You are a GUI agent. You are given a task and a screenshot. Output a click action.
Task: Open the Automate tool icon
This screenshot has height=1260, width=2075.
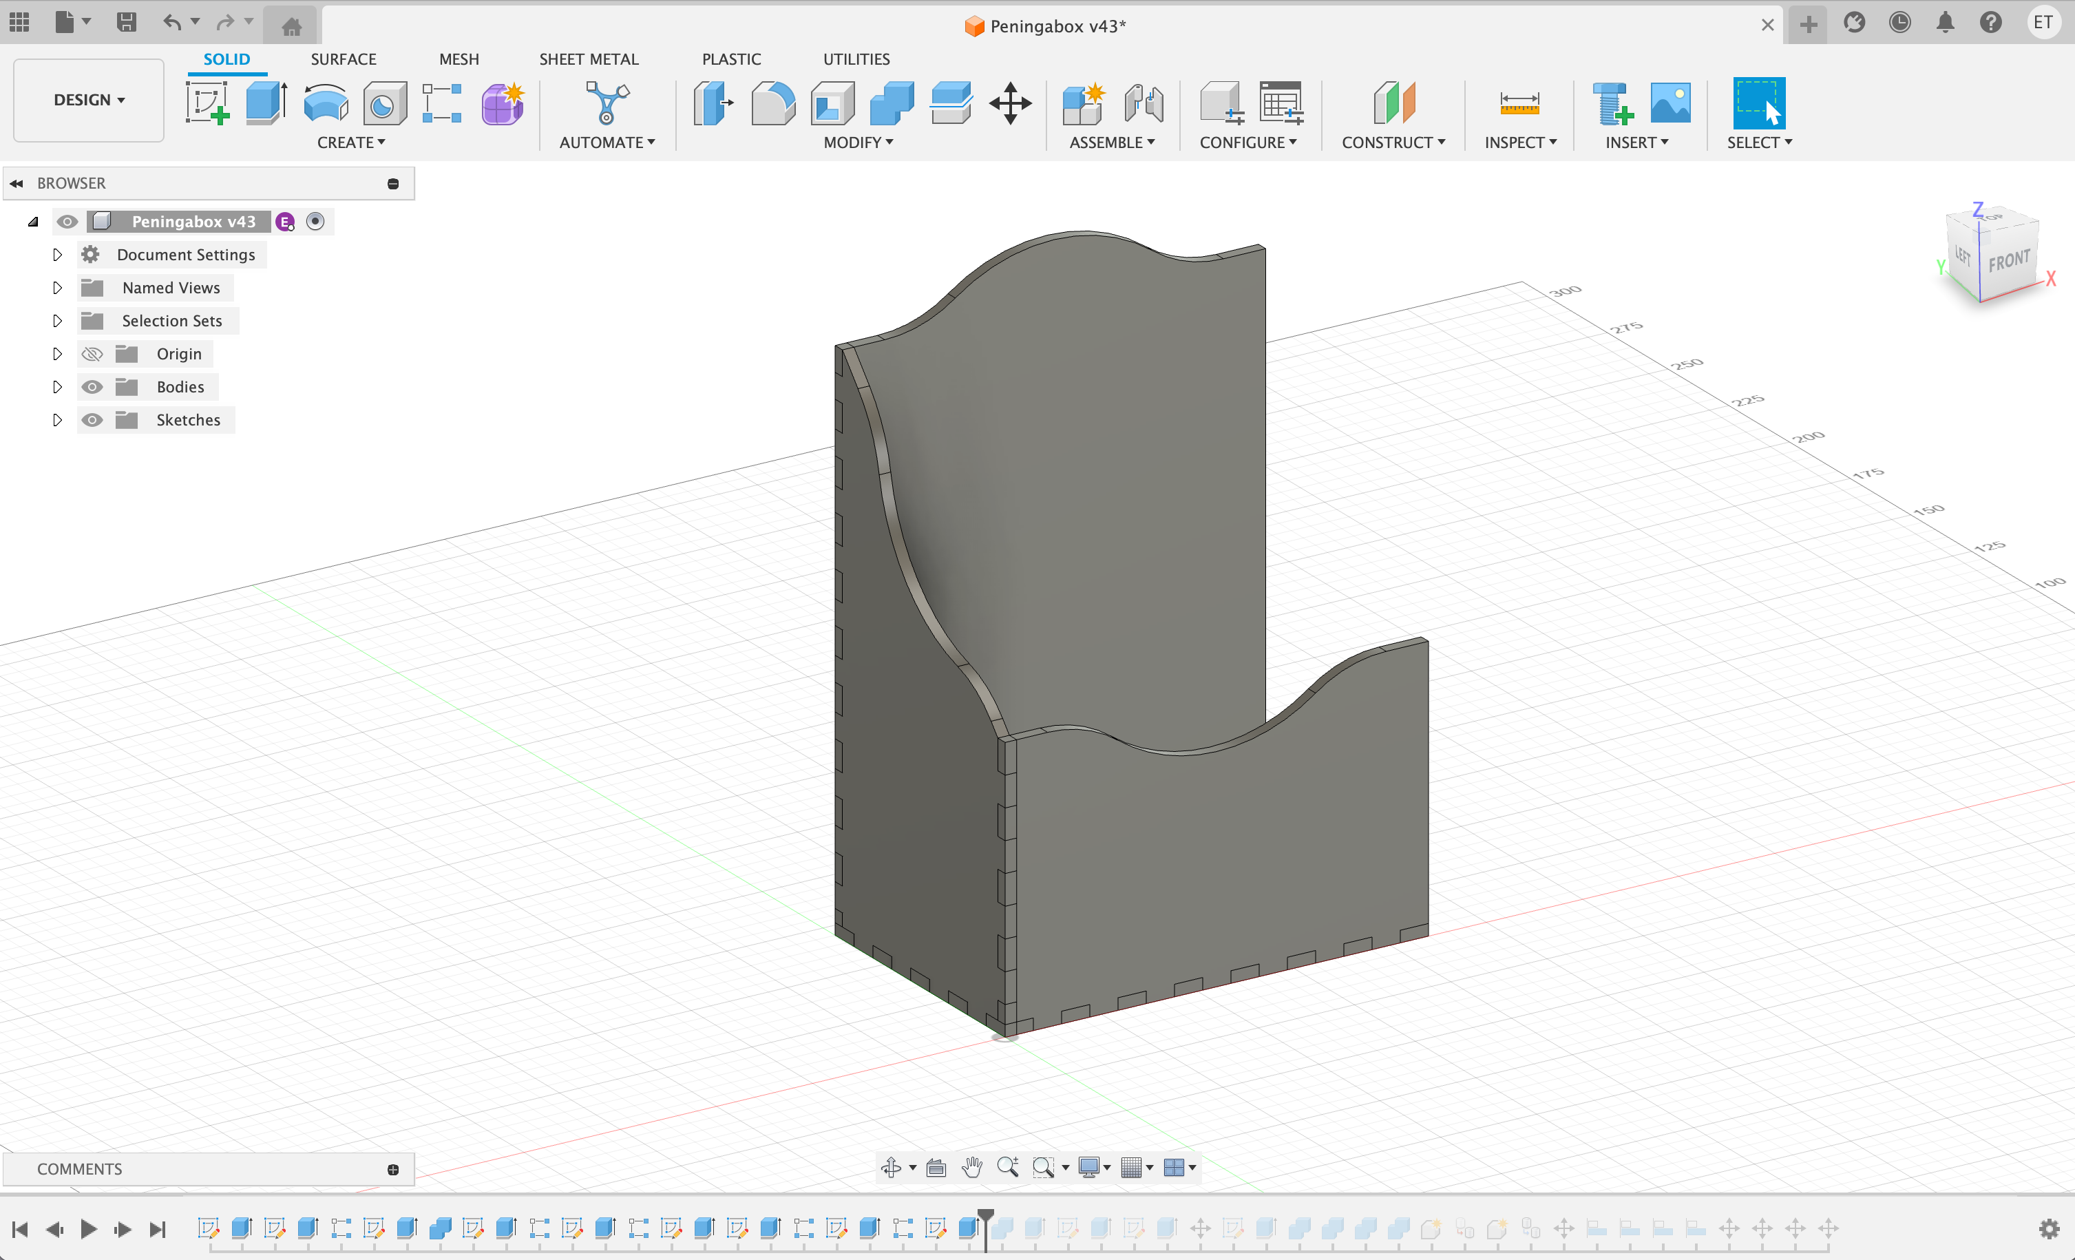click(x=607, y=103)
